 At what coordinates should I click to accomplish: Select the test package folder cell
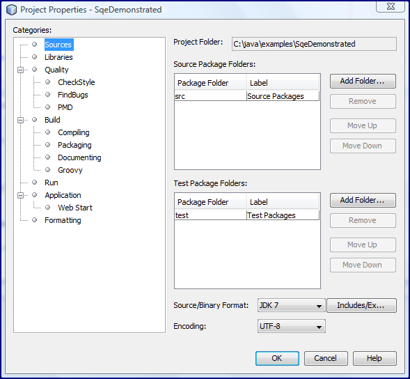(x=210, y=215)
